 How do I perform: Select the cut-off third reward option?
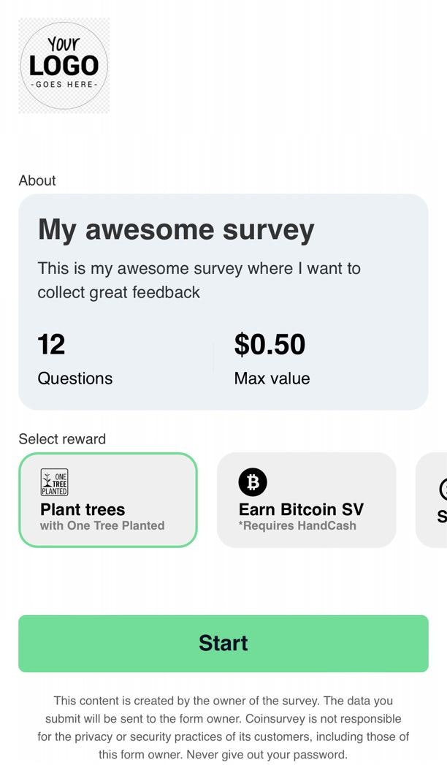pos(432,500)
